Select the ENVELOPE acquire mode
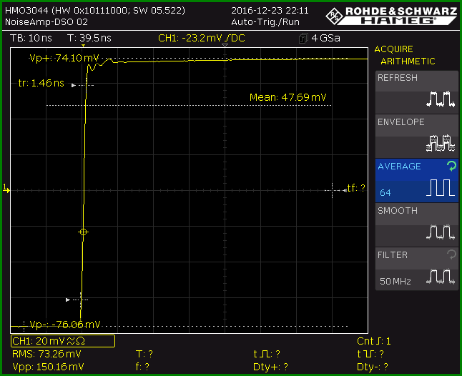This screenshot has height=376, width=462. 417,137
